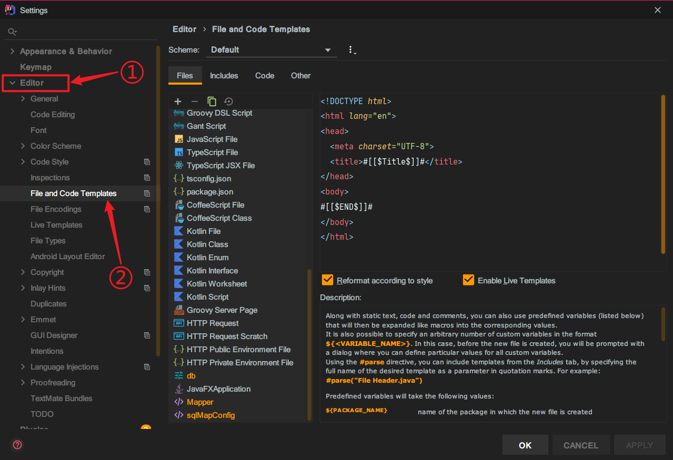Click the TypeScript File template icon

click(178, 152)
